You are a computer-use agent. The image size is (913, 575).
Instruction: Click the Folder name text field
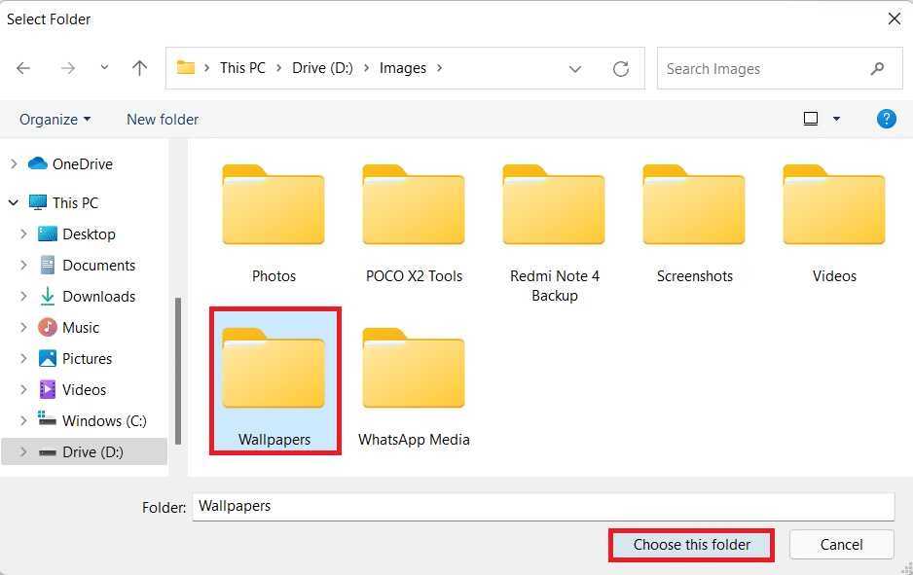[542, 506]
